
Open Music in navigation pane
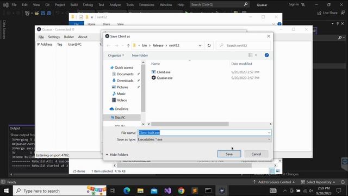point(121,94)
